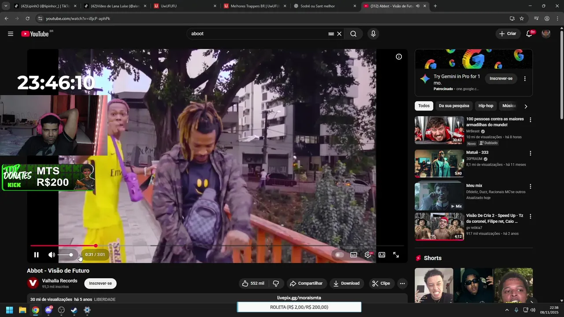Show video info card icon
564x317 pixels.
point(399,57)
